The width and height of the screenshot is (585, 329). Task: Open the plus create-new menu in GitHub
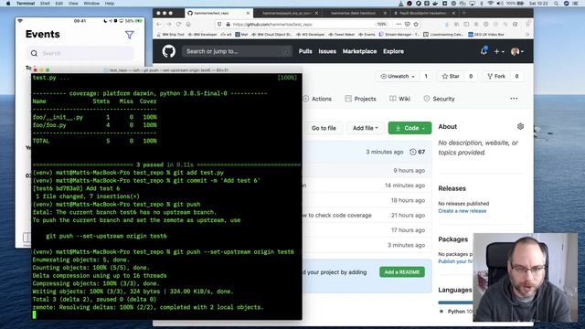499,51
